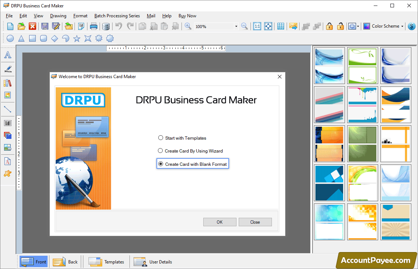
Task: Click OK in the welcome dialog
Action: [x=220, y=222]
